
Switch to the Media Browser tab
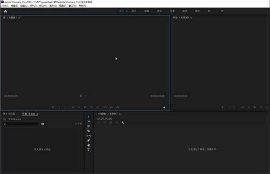[9, 114]
